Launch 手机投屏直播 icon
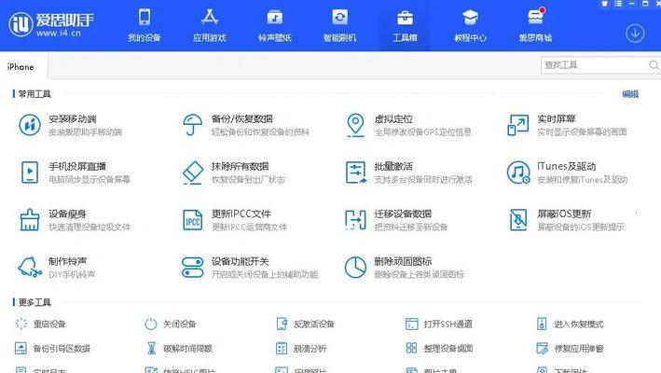The width and height of the screenshot is (661, 373). [30, 173]
